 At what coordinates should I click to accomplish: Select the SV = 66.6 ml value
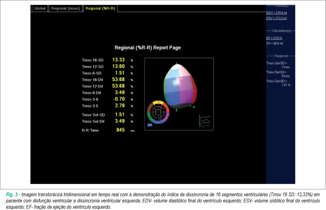[275, 44]
